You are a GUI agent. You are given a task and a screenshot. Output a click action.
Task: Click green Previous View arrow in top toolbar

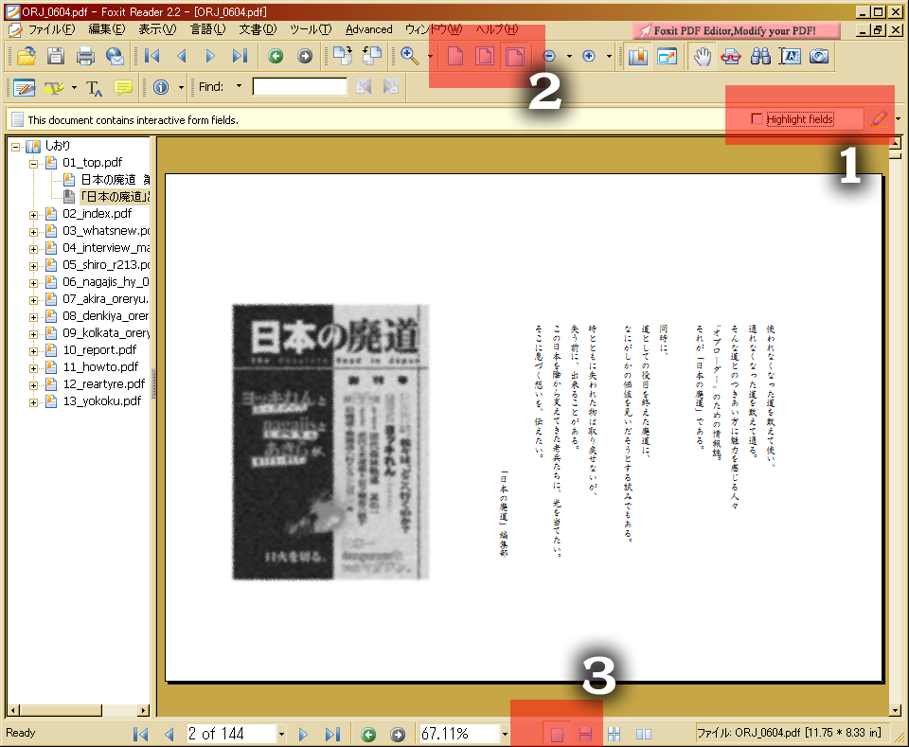click(x=276, y=56)
